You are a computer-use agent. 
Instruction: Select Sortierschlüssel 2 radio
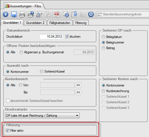click(x=103, y=102)
